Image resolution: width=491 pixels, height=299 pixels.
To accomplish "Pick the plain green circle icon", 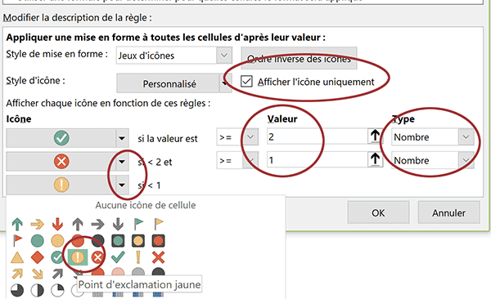I will pos(38,241).
